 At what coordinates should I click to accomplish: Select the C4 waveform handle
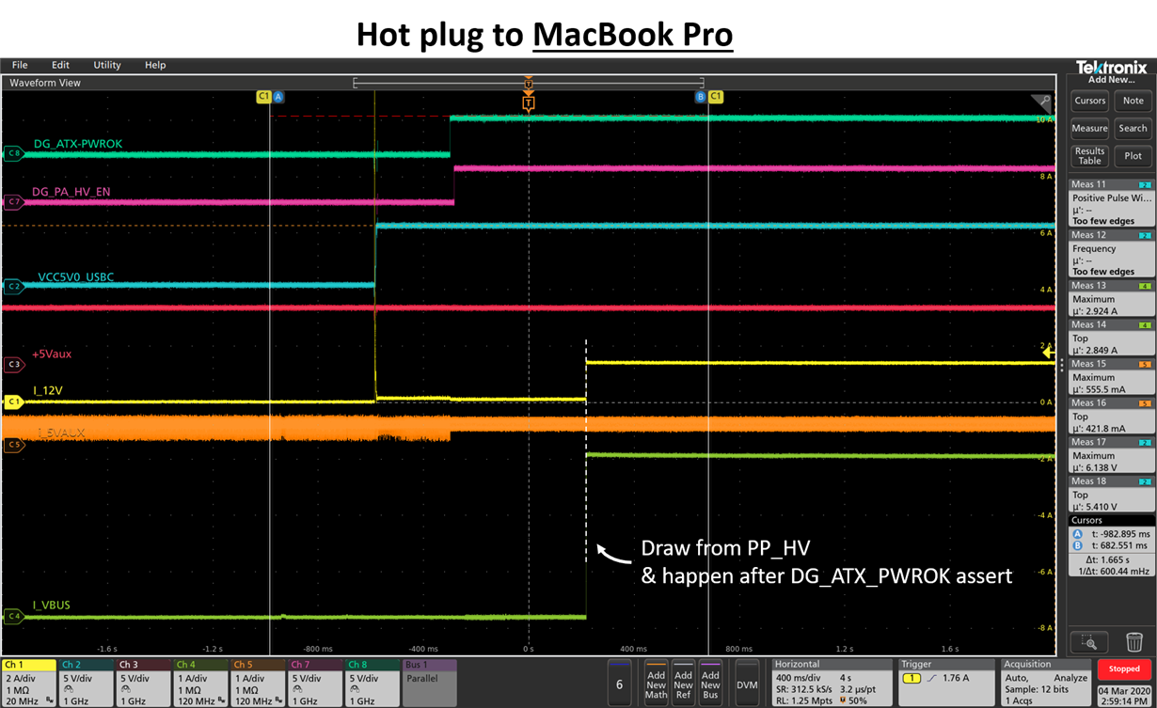point(13,617)
